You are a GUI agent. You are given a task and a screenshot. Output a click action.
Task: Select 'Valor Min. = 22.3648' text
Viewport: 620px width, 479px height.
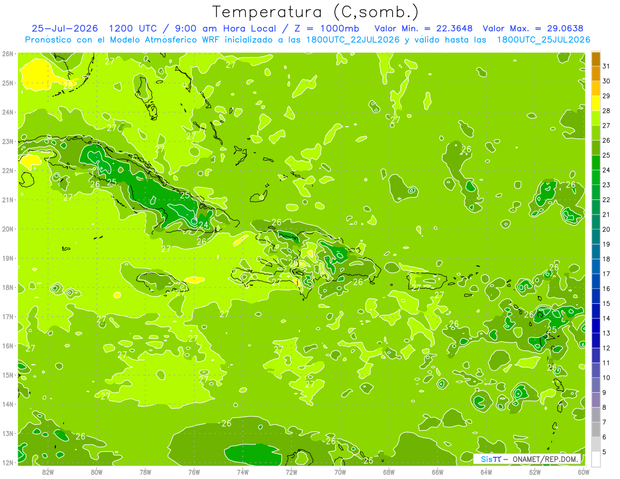pyautogui.click(x=423, y=28)
